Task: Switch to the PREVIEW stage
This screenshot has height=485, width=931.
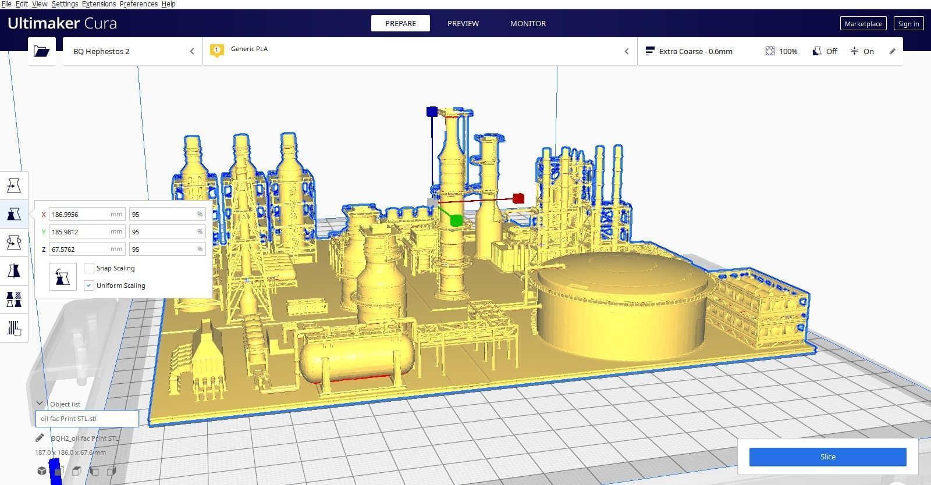Action: 463,23
